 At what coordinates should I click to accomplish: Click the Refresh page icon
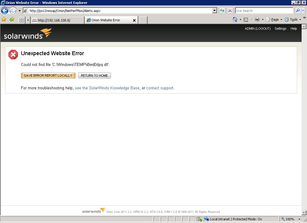pos(222,10)
